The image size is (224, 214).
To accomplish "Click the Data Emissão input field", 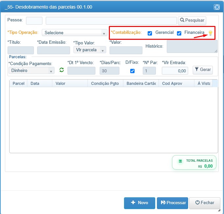I will [54, 50].
